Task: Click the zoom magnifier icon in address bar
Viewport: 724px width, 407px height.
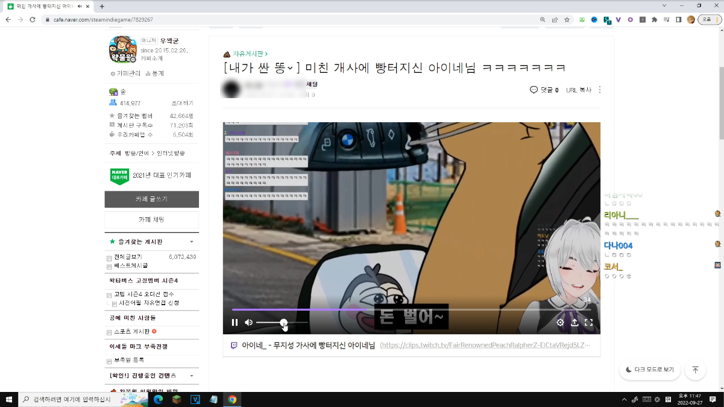Action: [543, 19]
